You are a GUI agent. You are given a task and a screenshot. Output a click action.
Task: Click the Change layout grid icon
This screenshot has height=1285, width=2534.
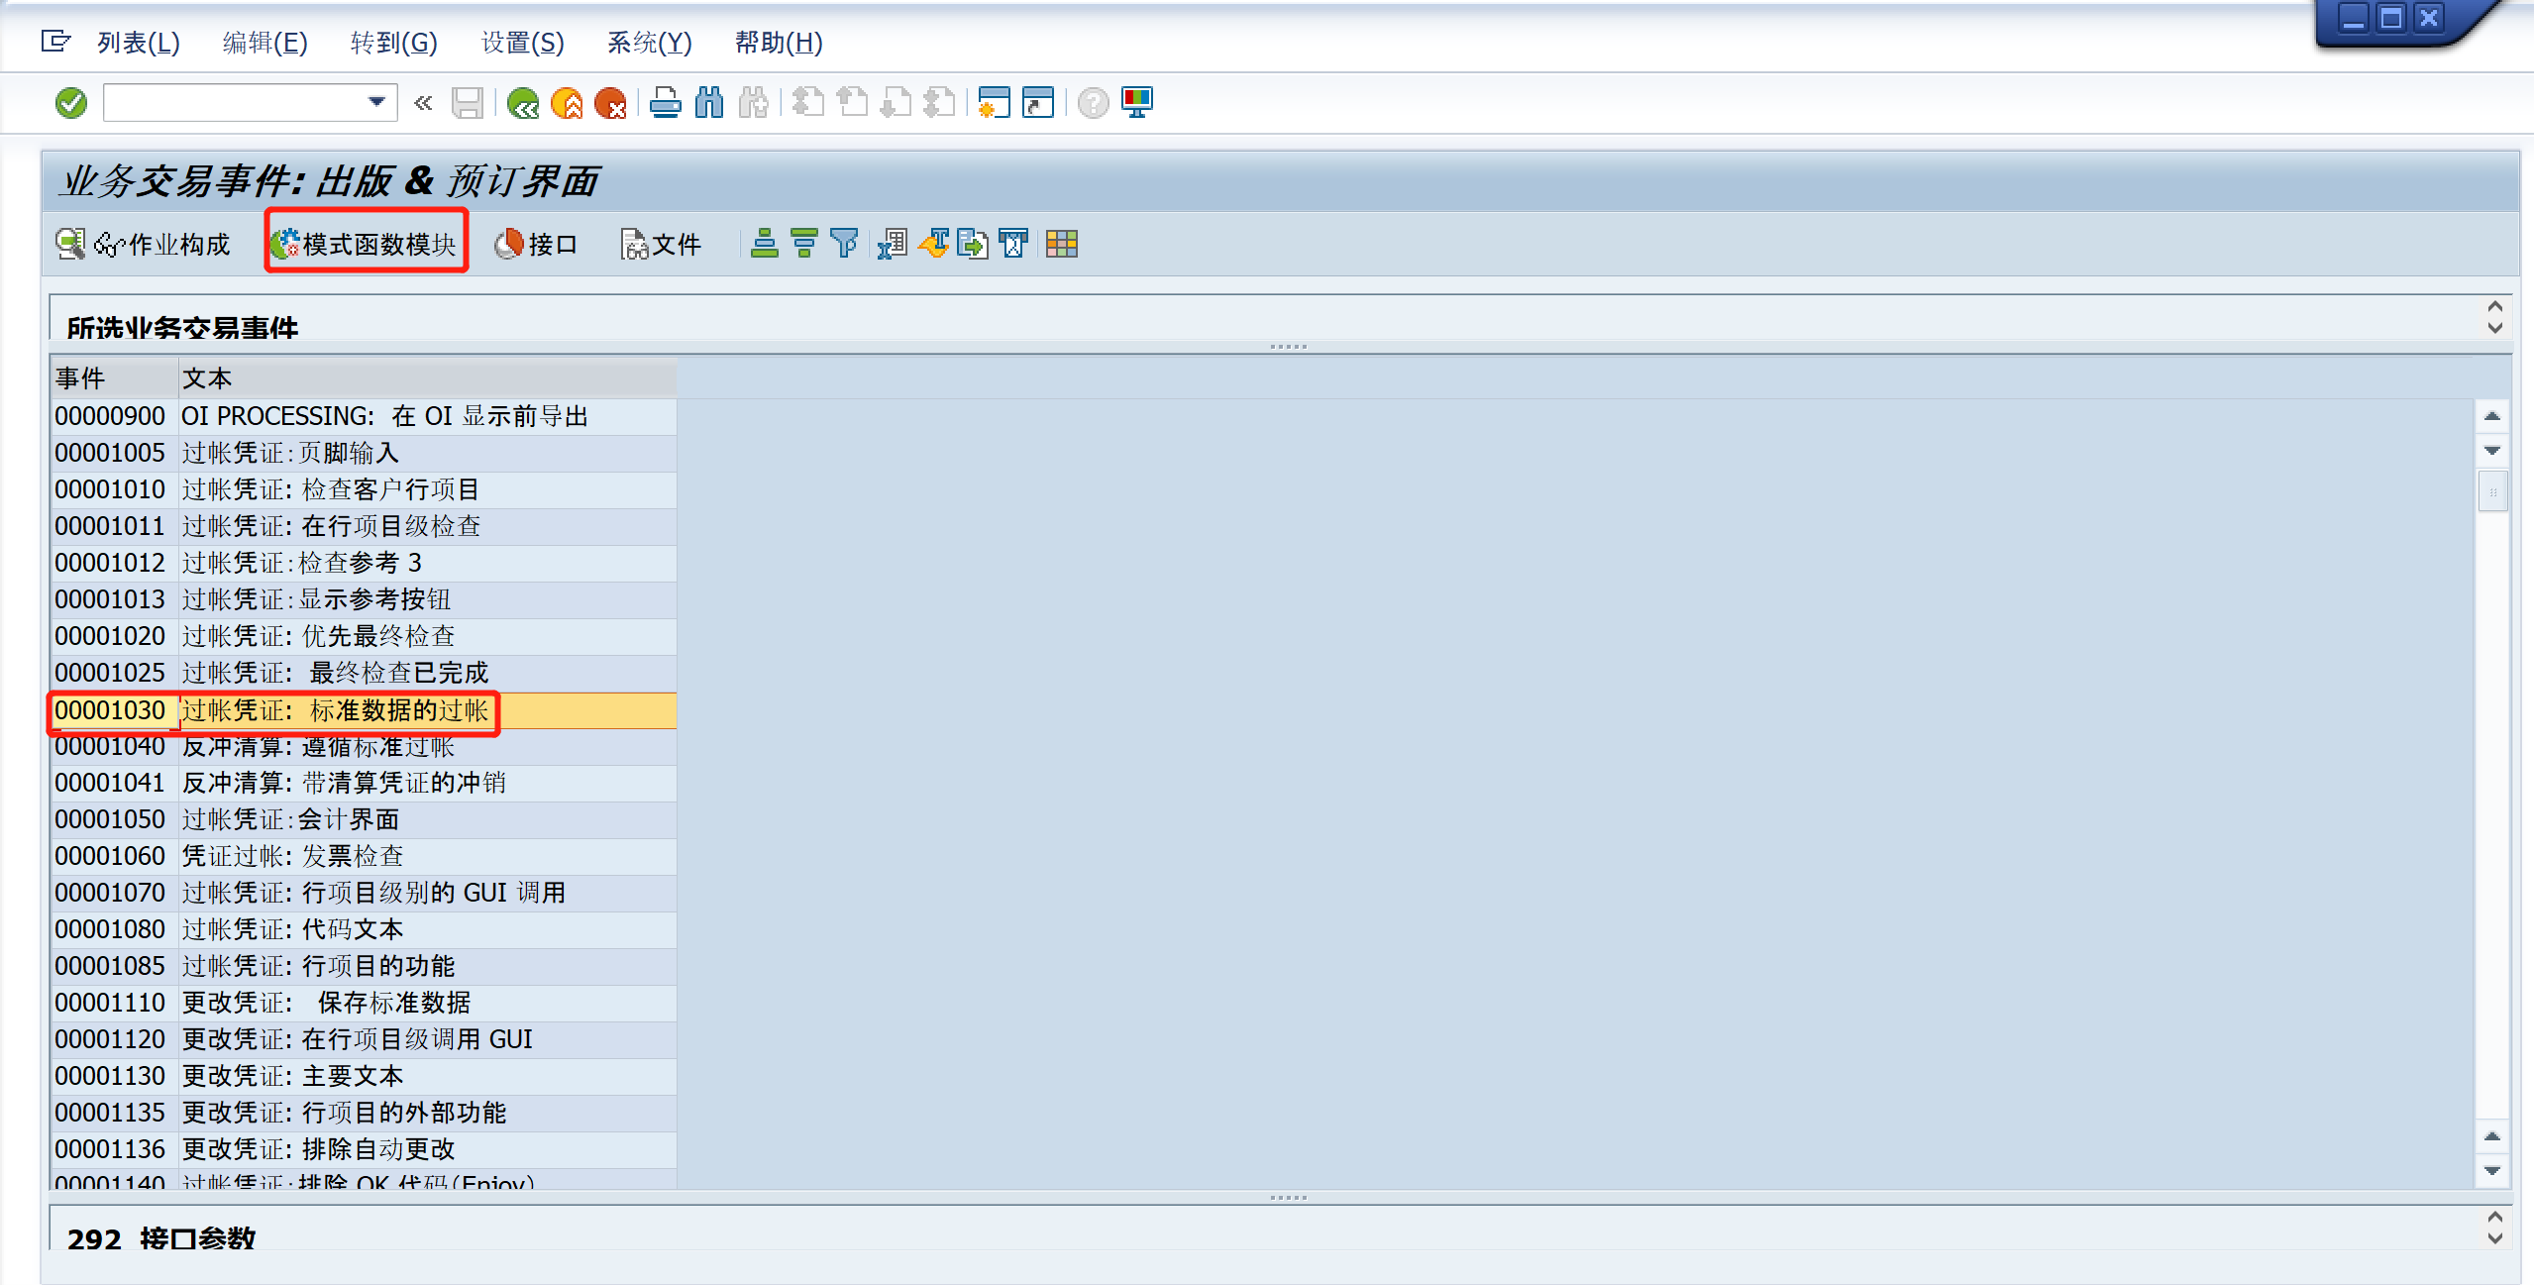point(1062,244)
